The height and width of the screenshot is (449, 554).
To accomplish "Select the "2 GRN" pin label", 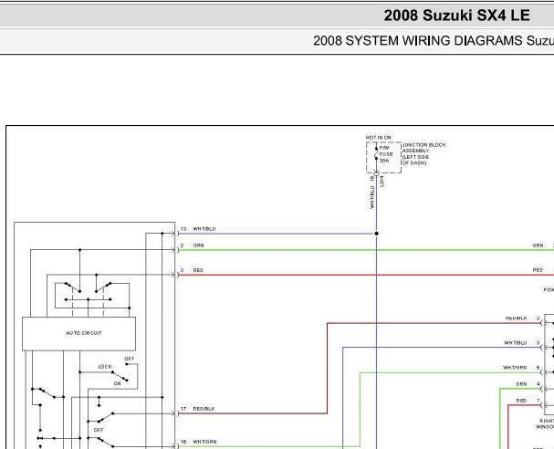I will (x=192, y=245).
